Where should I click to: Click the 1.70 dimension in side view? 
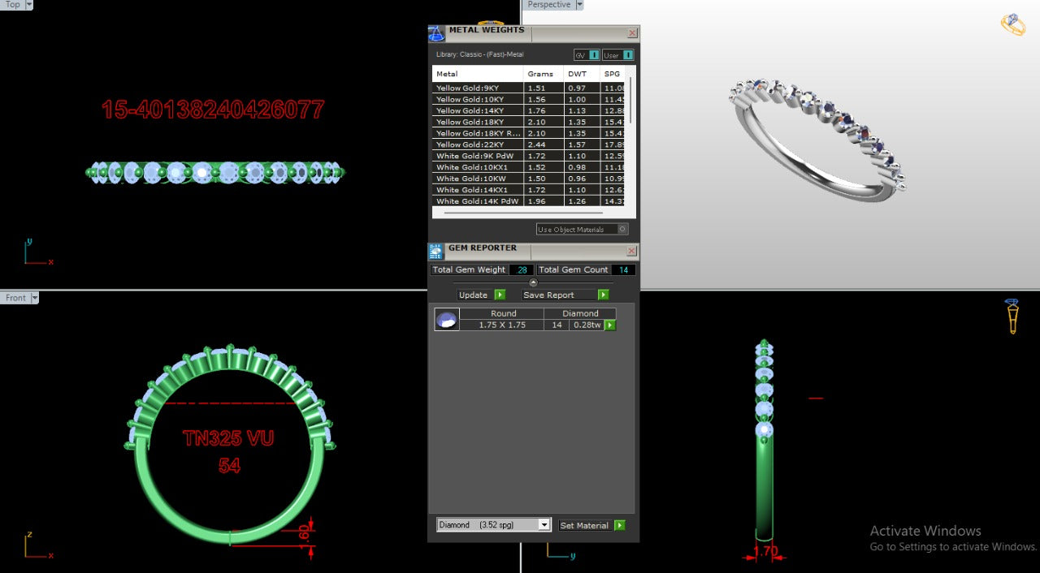[765, 551]
